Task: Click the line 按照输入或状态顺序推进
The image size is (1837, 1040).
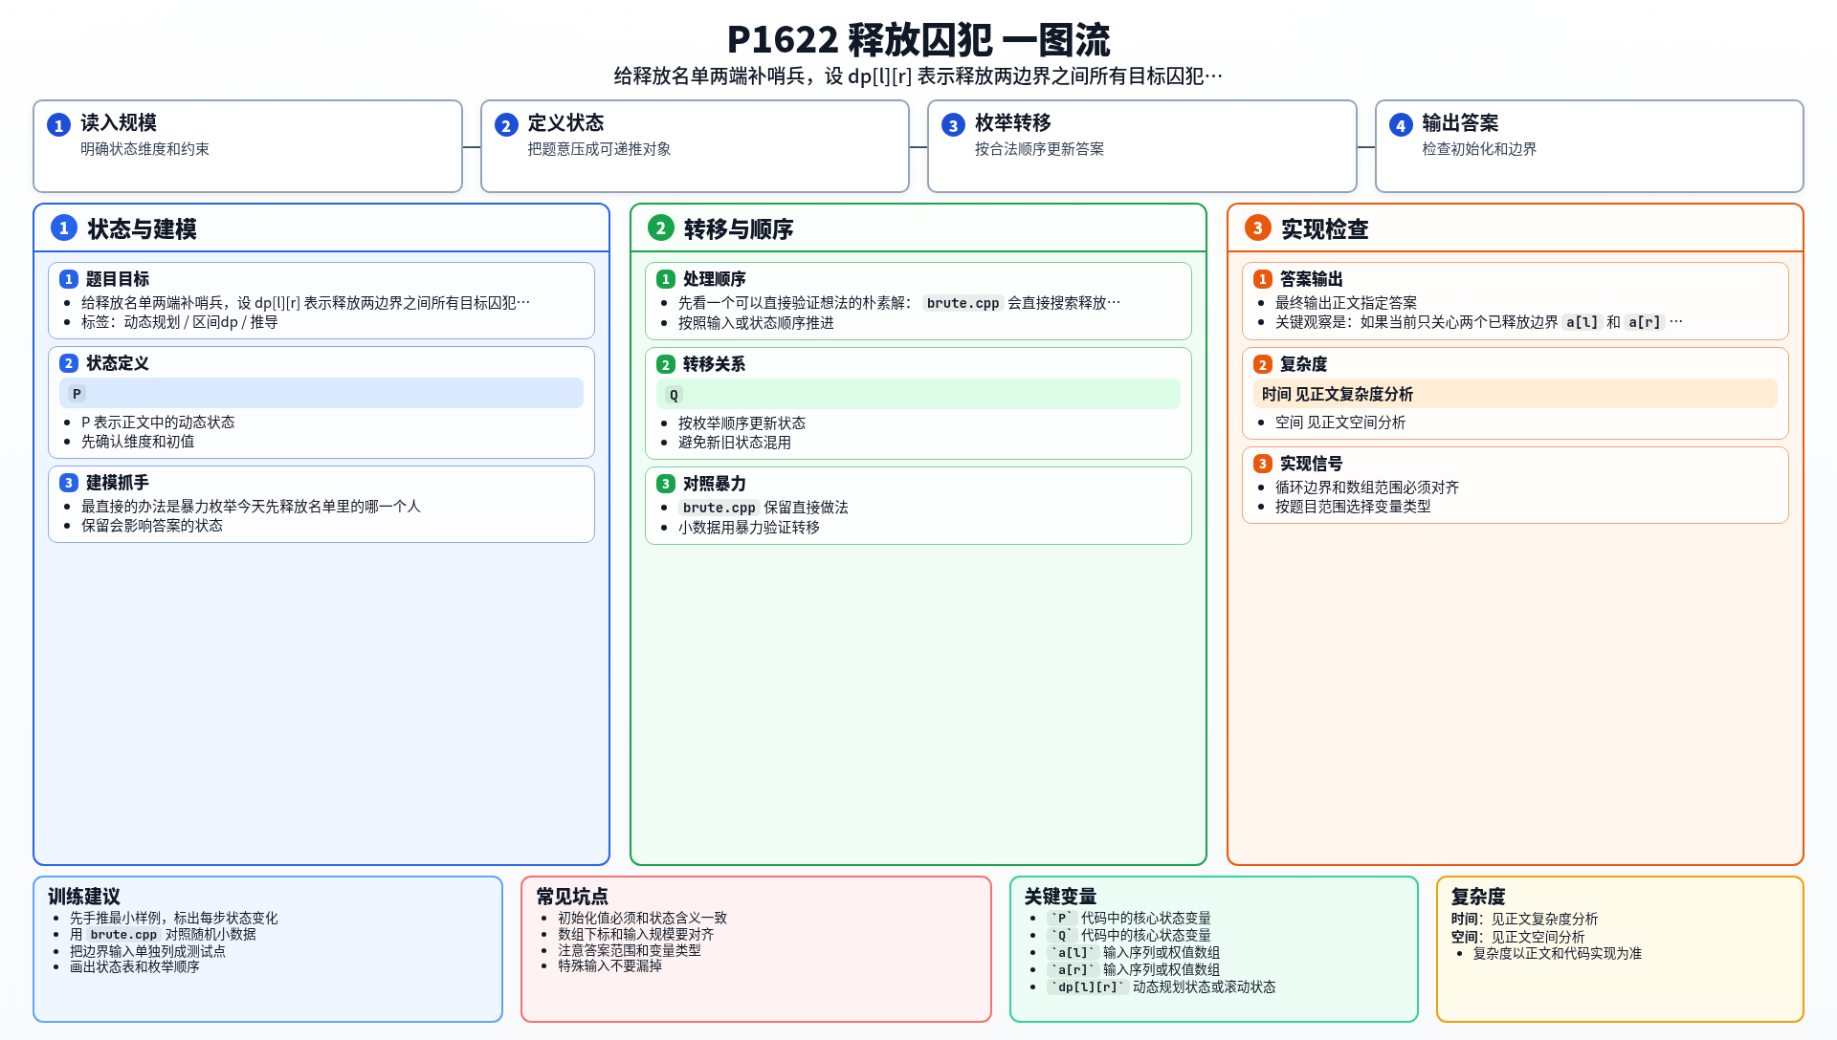Action: pos(756,323)
